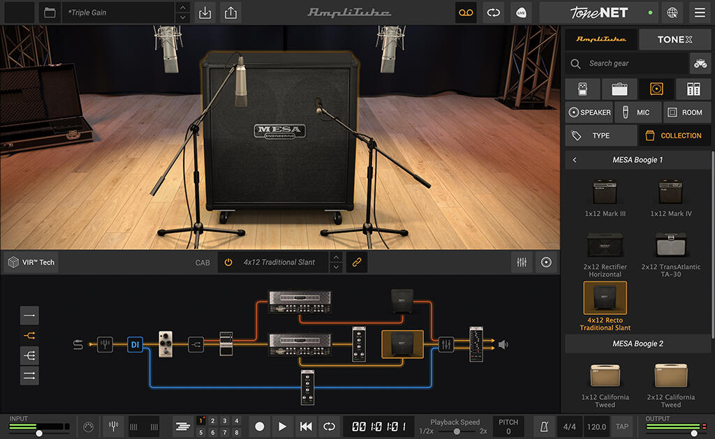
Task: Open the Triple Gain preset dropdown
Action: click(119, 13)
